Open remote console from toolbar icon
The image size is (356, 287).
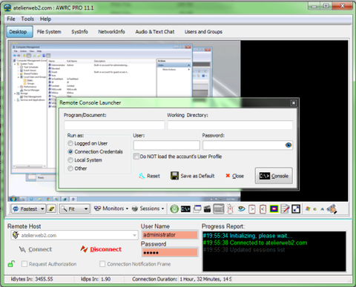[185, 209]
